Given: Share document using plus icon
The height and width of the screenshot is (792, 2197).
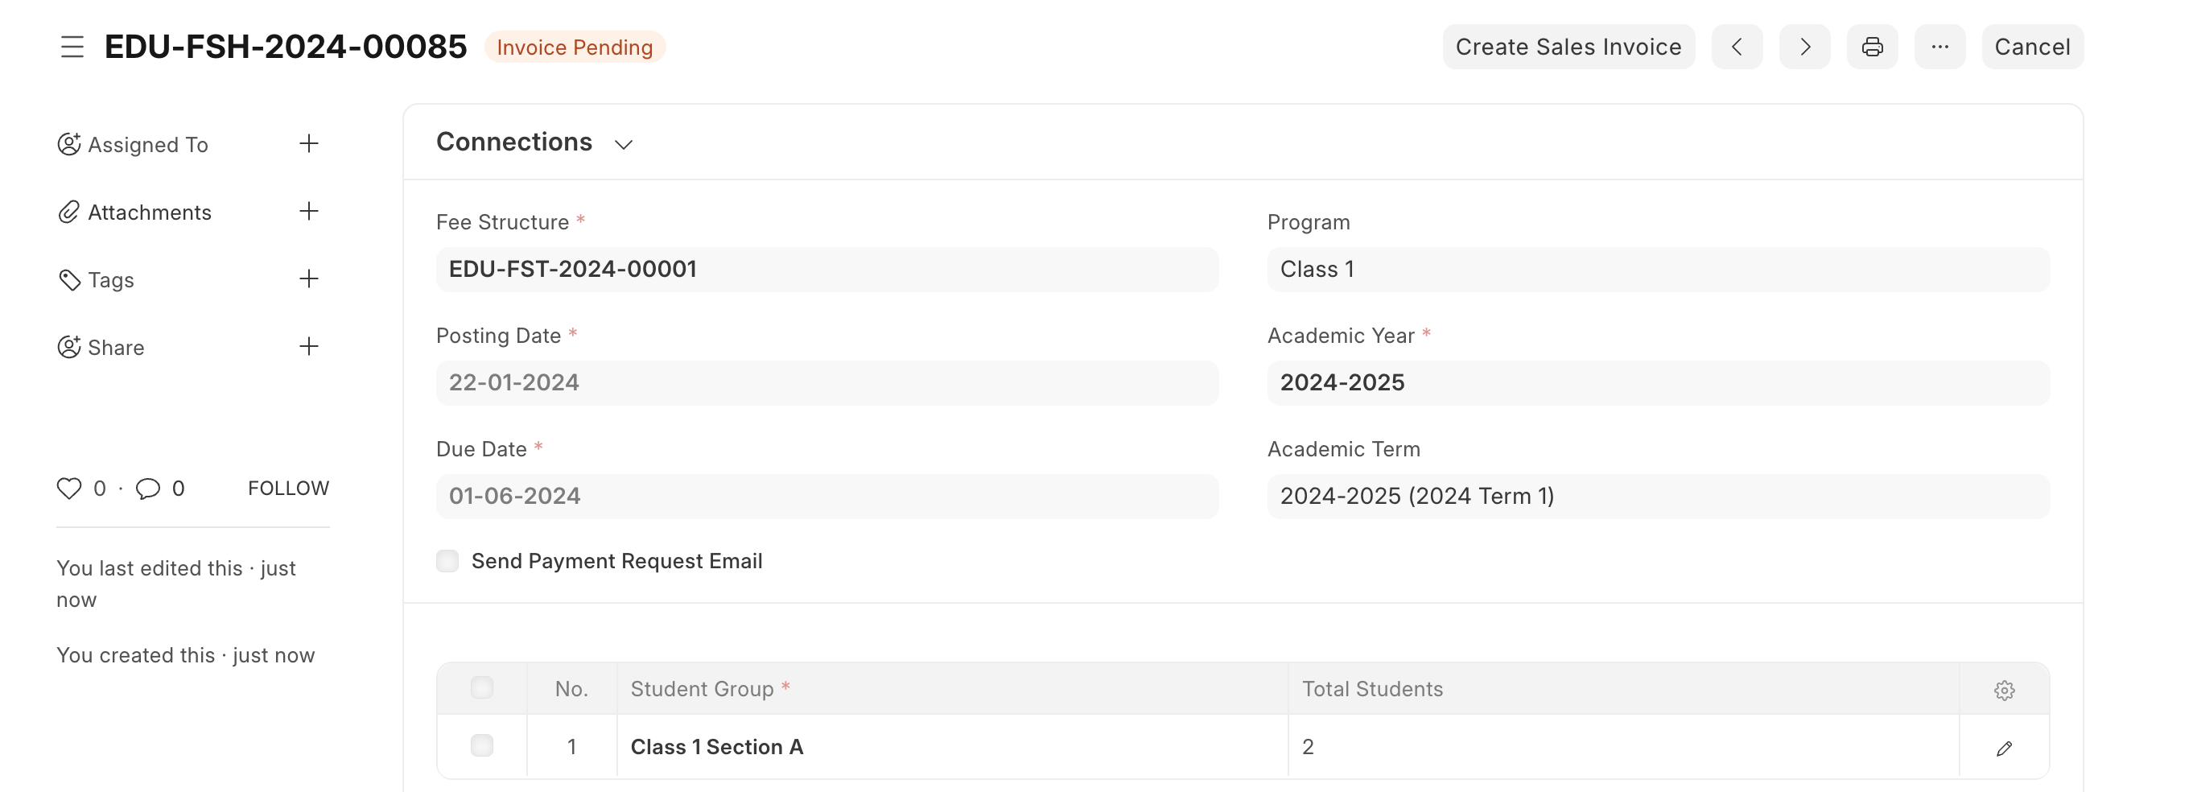Looking at the screenshot, I should click(x=309, y=346).
